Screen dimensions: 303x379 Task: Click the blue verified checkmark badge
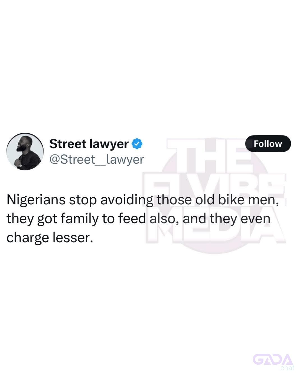(137, 144)
